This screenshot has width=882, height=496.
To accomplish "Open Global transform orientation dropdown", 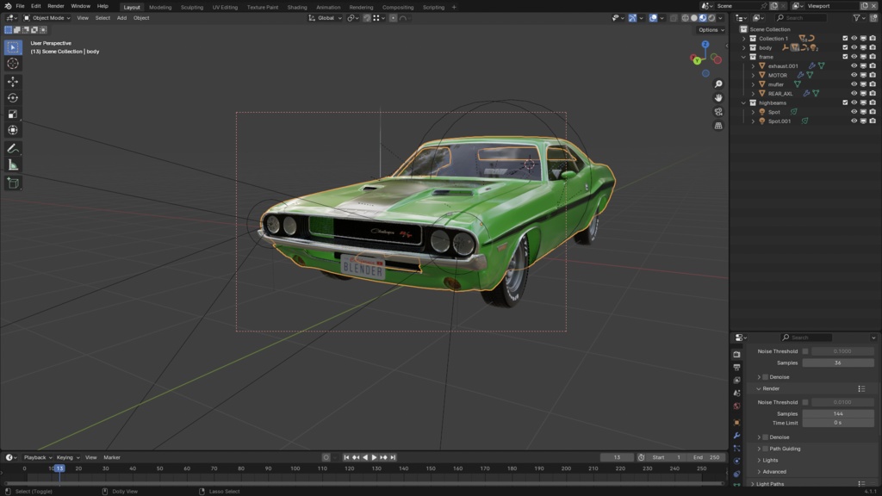I will pyautogui.click(x=325, y=18).
